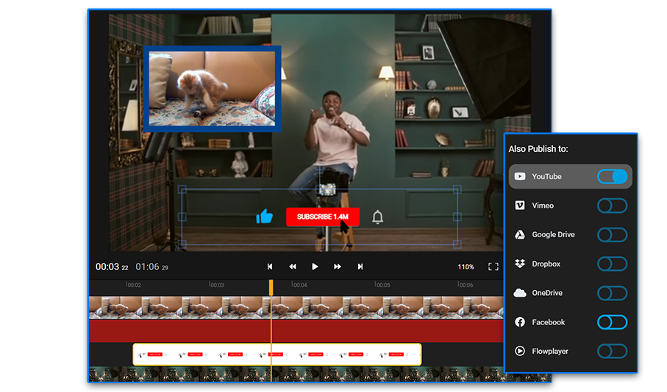Click the orange timeline playhead marker

(x=271, y=286)
